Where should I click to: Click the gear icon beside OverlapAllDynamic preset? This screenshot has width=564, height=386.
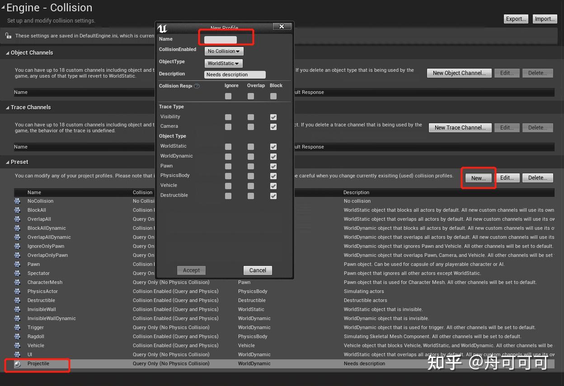[17, 237]
